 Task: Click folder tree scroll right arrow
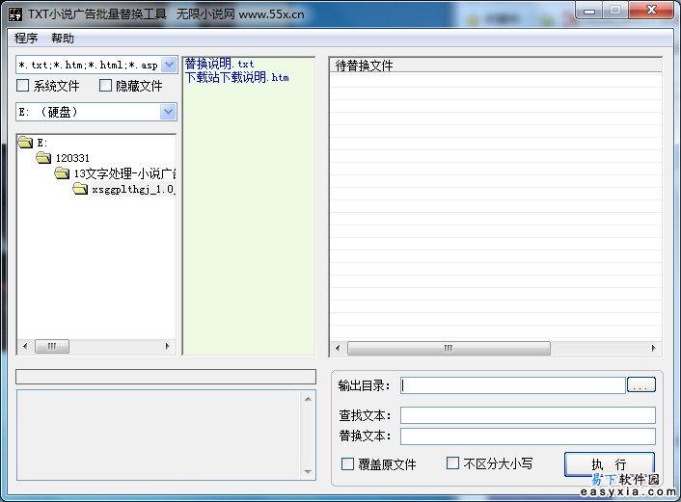tap(168, 346)
